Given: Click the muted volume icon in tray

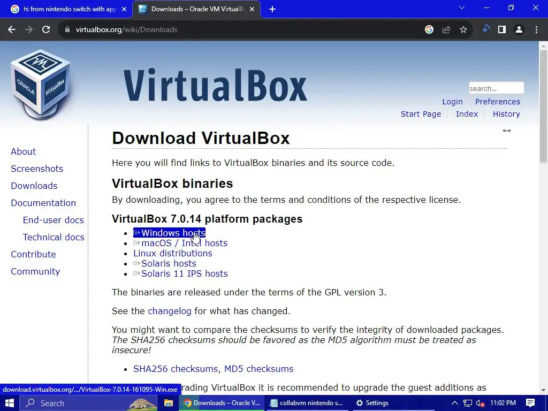Looking at the screenshot, I should click(x=481, y=404).
